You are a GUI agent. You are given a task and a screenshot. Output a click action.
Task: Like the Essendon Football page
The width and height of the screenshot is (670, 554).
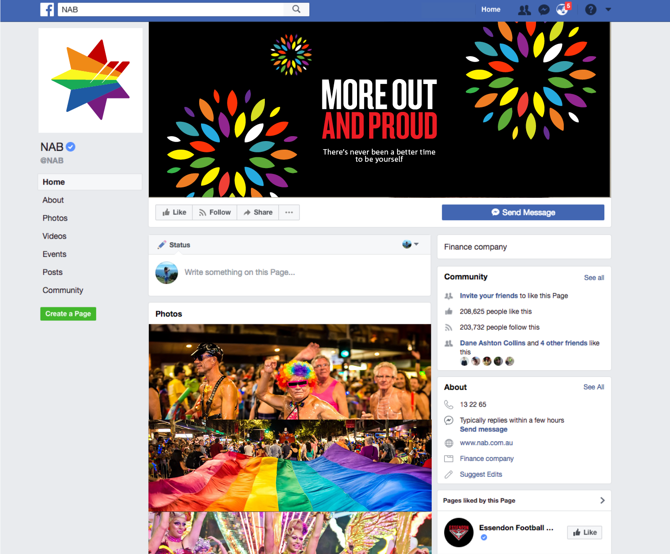585,532
